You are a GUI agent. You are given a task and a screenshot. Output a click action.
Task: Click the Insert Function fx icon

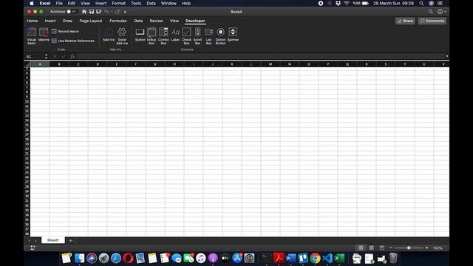pos(72,56)
